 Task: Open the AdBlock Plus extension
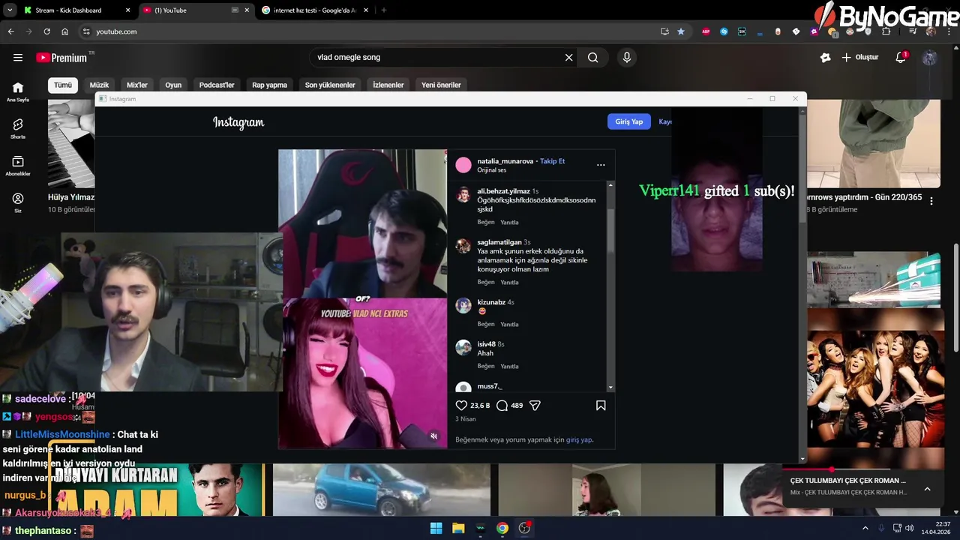(x=706, y=31)
